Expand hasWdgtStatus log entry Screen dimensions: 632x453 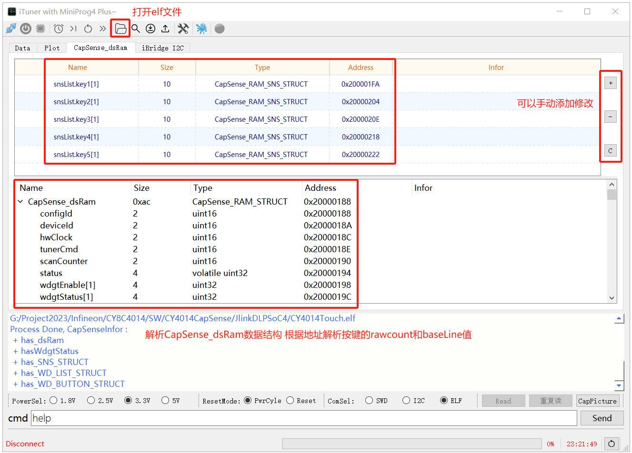(x=16, y=351)
